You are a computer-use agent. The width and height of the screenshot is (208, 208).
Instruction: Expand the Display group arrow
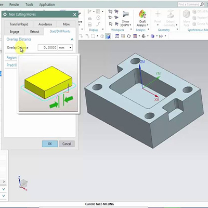coord(103,29)
